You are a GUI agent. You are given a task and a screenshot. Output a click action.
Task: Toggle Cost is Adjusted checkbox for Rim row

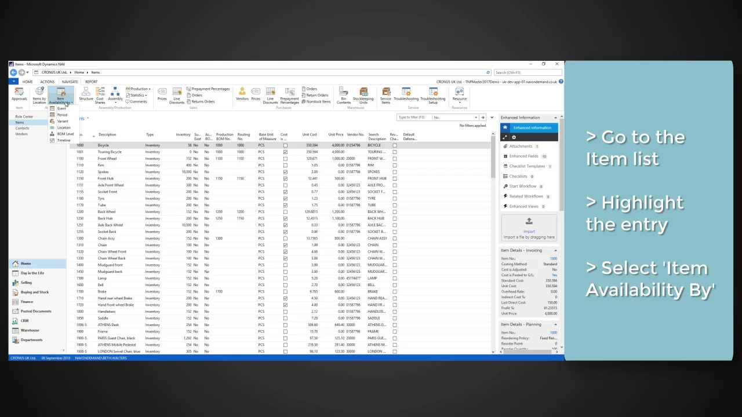point(285,165)
